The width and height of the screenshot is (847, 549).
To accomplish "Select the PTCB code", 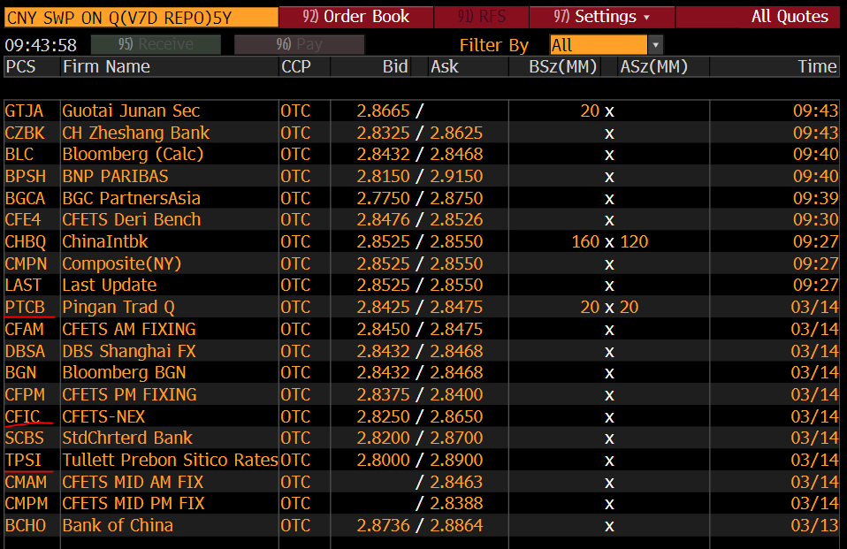I will [x=25, y=307].
